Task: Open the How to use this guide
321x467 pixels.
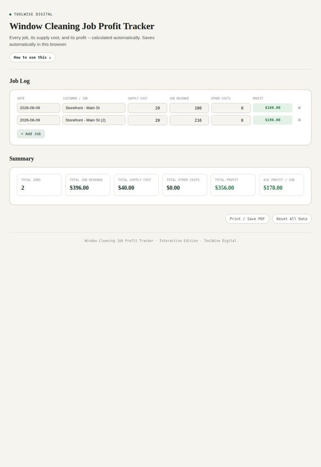Action: pos(32,57)
